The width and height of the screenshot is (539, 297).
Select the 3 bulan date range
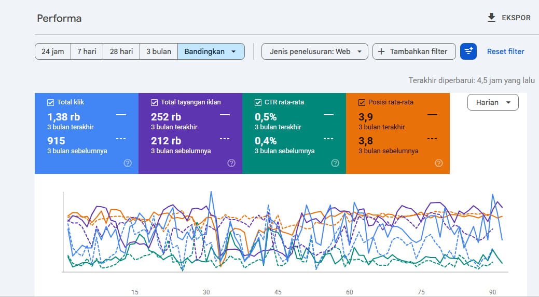click(x=158, y=51)
